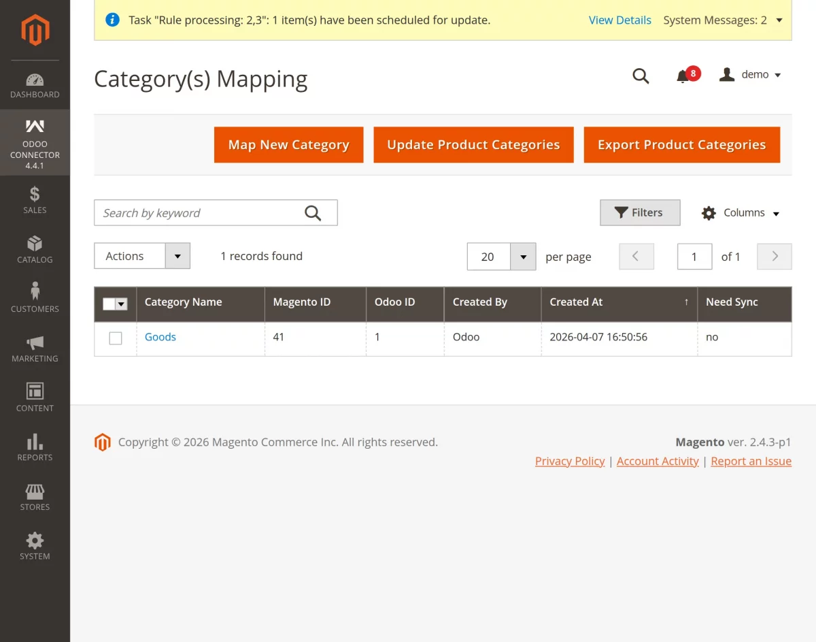Open the demo user account menu
This screenshot has height=642, width=816.
(x=751, y=75)
